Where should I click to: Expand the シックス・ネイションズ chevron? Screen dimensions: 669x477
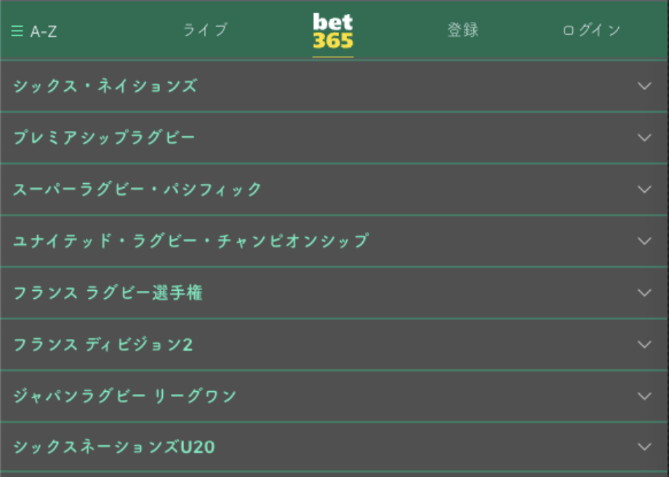click(644, 86)
